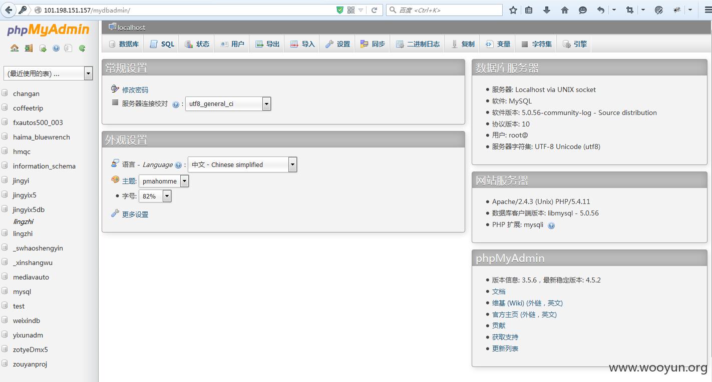The height and width of the screenshot is (382, 712).
Task: Open phpMyAdmin documentation help icon in sidebar
Action: [x=56, y=48]
